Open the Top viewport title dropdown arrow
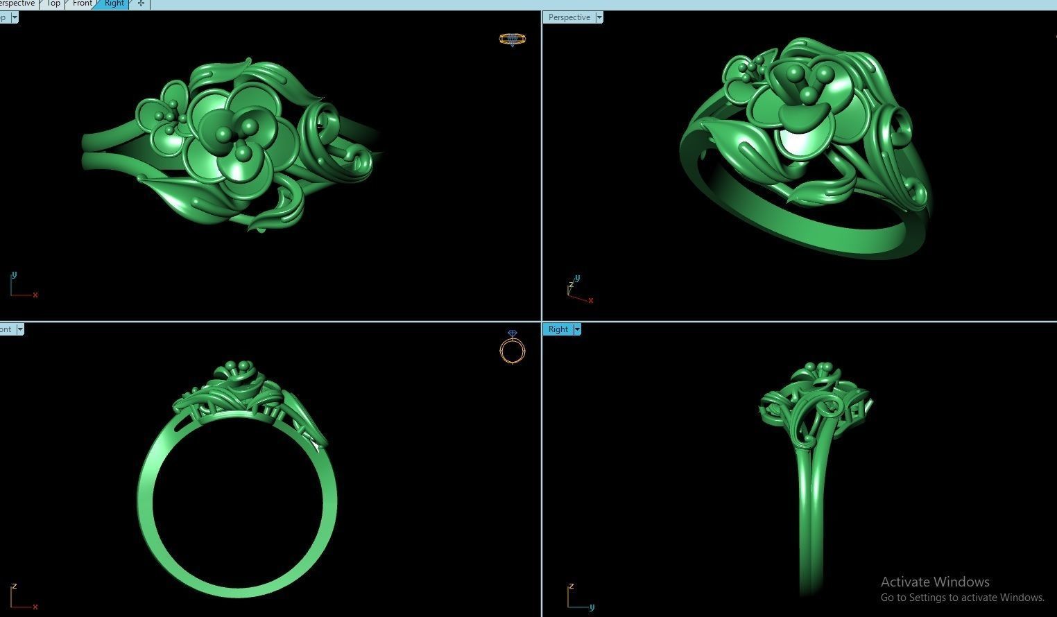This screenshot has width=1057, height=617. coord(15,17)
